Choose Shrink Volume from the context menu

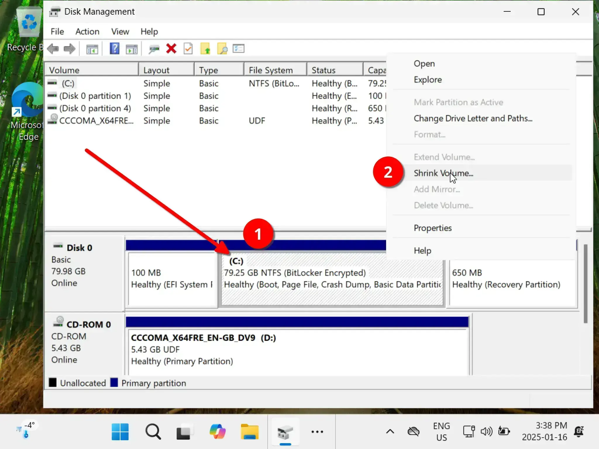[443, 173]
